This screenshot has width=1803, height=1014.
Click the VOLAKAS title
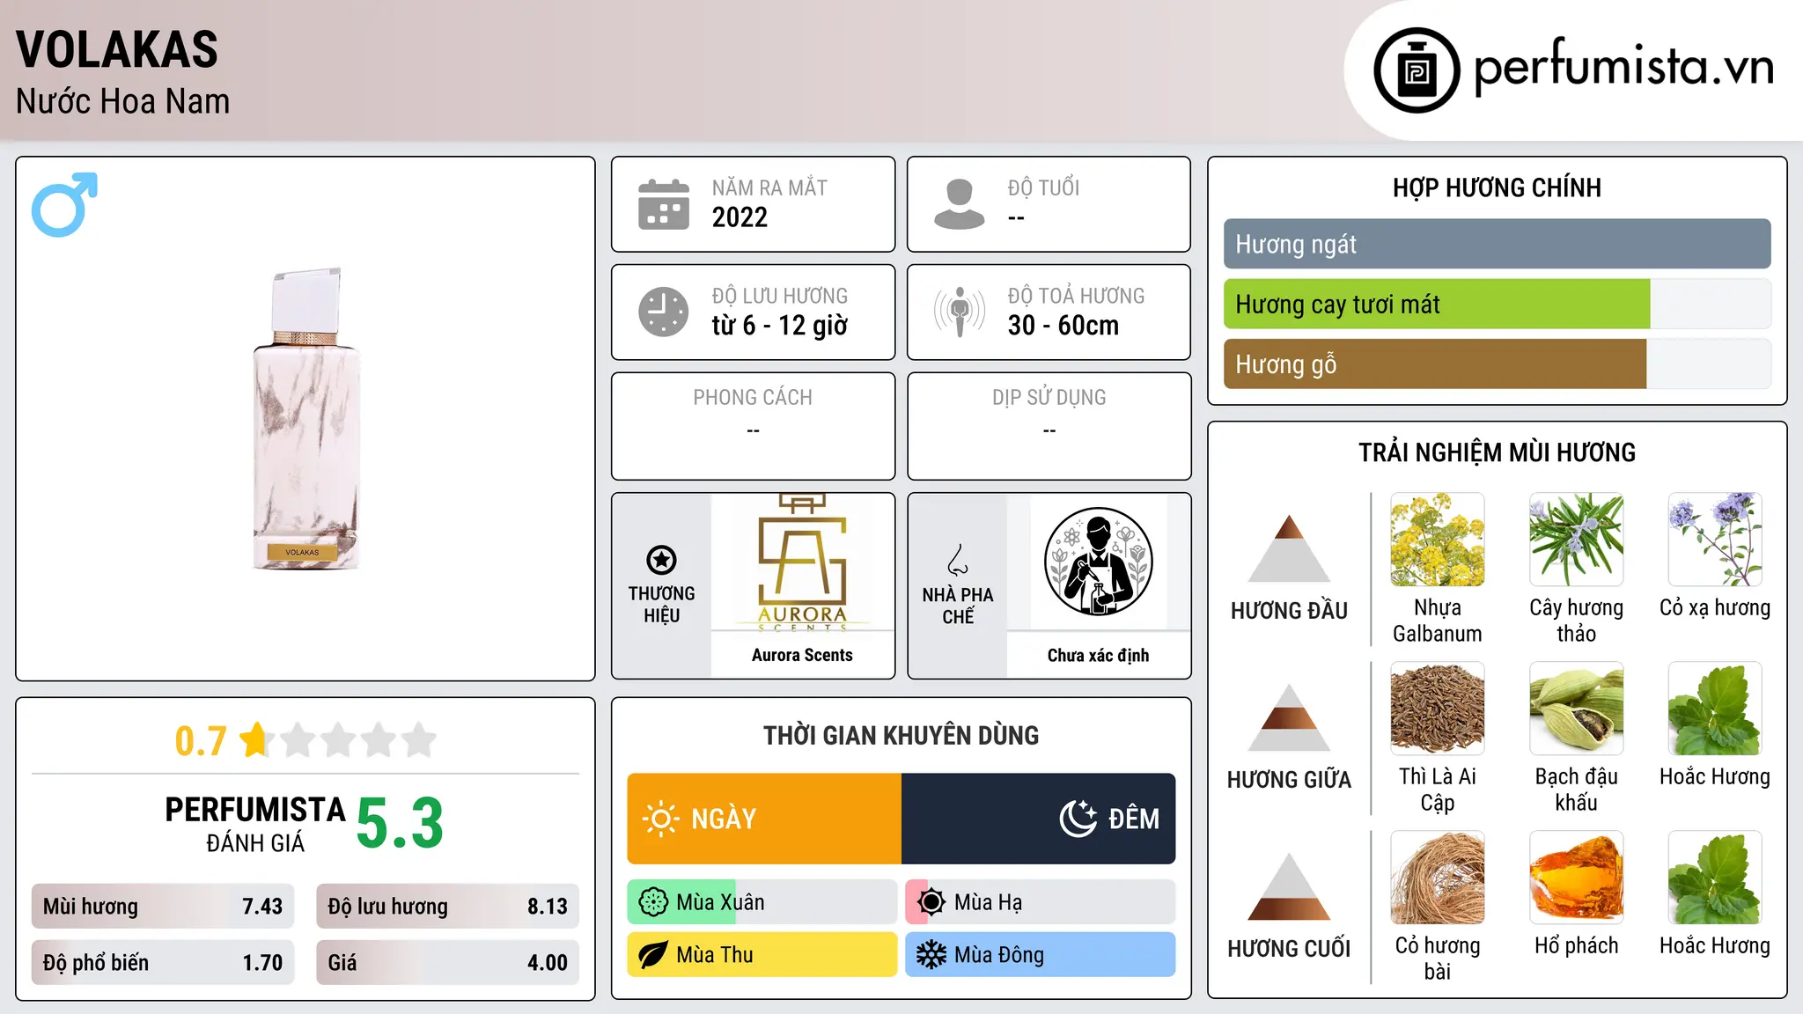tap(117, 49)
